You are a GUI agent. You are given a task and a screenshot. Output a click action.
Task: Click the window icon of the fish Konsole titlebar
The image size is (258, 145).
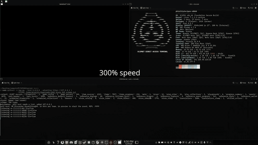click(x=131, y=4)
